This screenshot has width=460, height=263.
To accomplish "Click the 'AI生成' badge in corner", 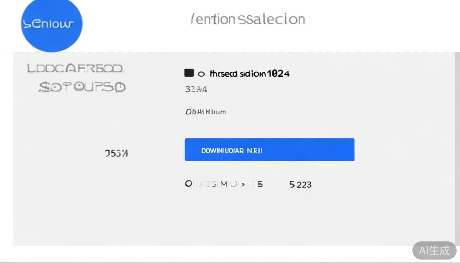I will pos(434,250).
